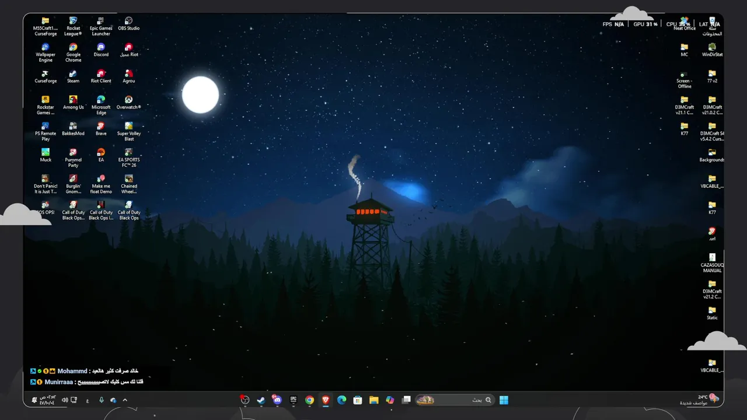
Task: Open Steam from the taskbar
Action: (x=261, y=400)
